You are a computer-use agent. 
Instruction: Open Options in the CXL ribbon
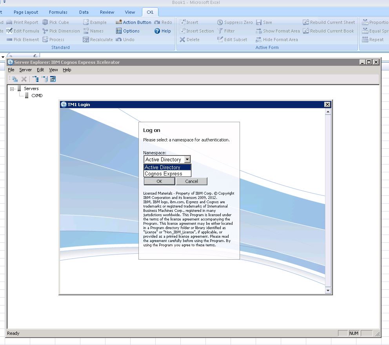[128, 31]
